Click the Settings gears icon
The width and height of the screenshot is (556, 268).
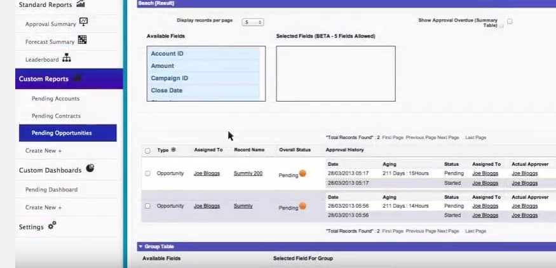click(52, 226)
